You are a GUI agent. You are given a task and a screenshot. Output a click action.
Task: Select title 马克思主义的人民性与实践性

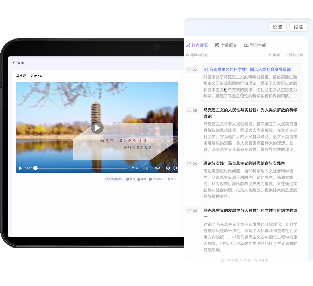click(x=250, y=113)
